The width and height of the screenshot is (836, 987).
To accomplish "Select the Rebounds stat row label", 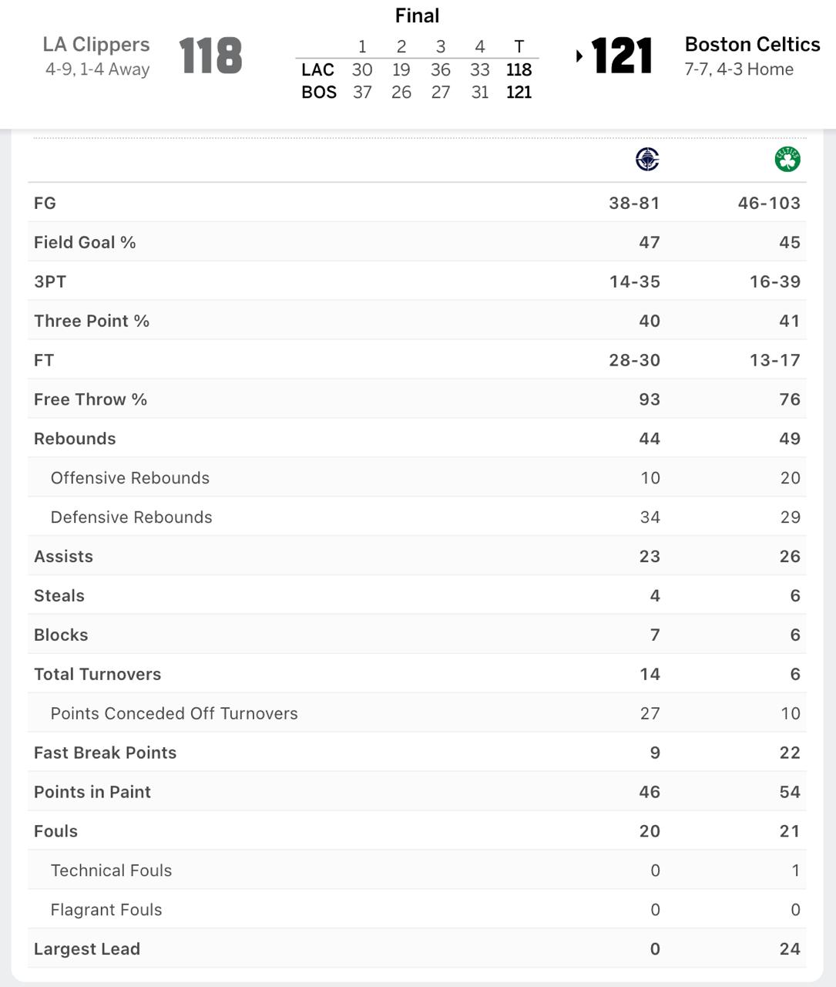I will pos(75,439).
